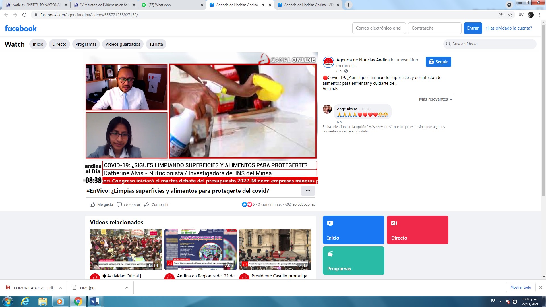Click the blue Inicio card
Image resolution: width=546 pixels, height=307 pixels.
click(353, 230)
